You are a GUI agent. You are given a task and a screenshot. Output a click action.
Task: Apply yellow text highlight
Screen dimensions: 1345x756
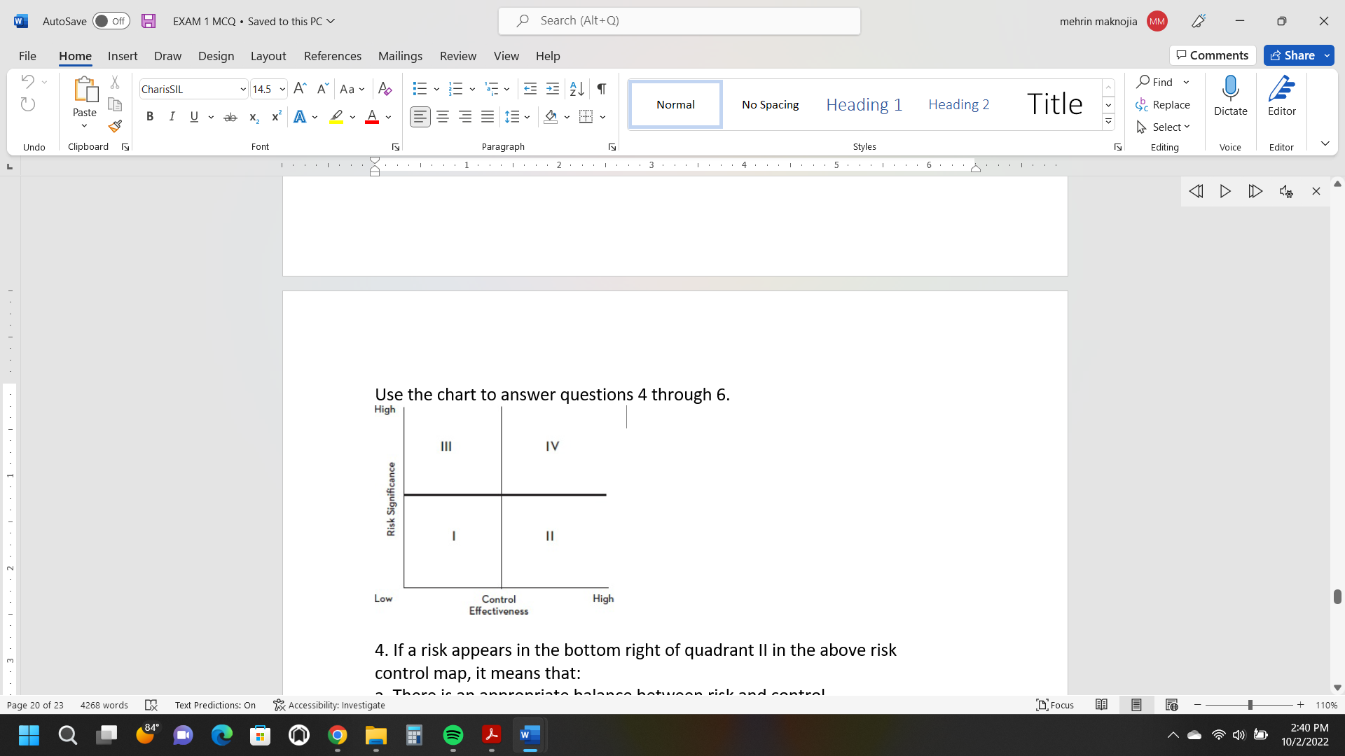[x=336, y=117]
